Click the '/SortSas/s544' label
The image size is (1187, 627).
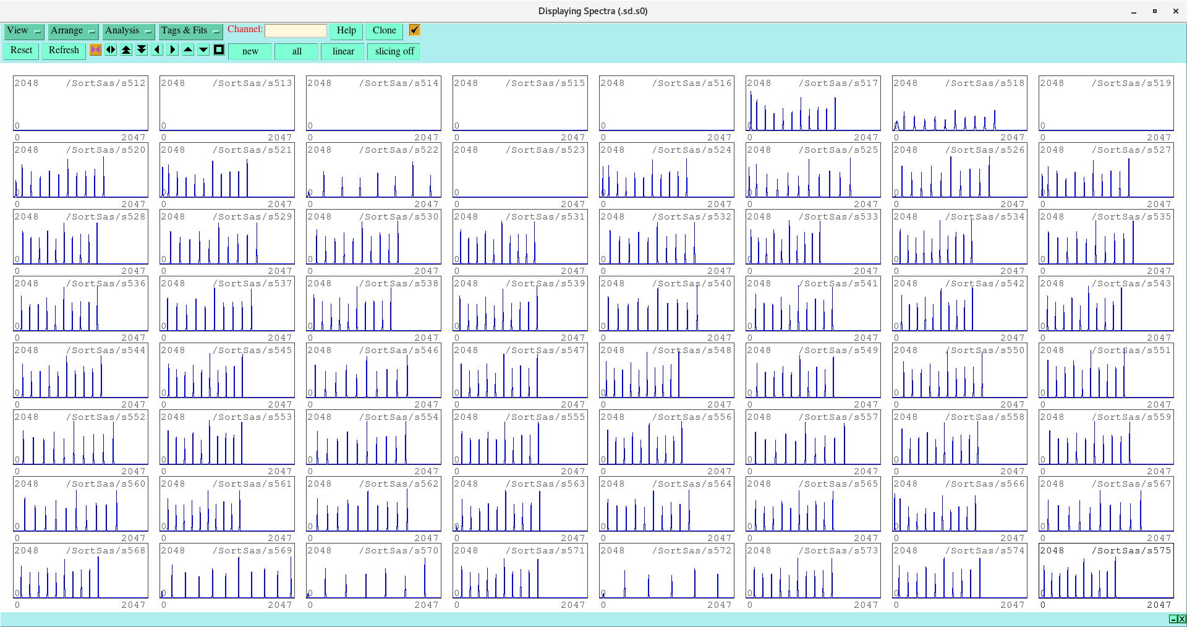(106, 350)
